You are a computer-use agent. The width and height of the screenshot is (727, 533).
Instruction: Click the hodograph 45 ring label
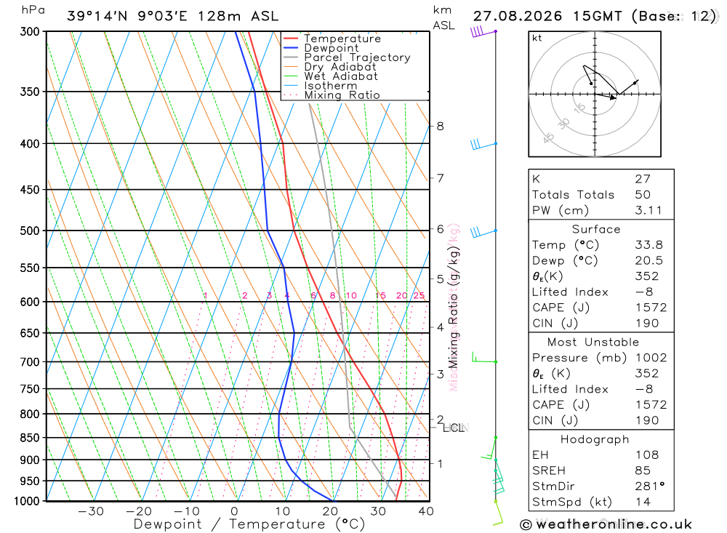click(x=548, y=138)
